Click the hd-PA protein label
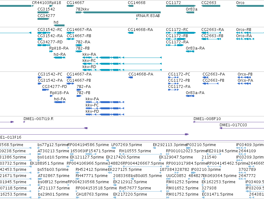The height and width of the screenshot is (199, 264). 60,99
